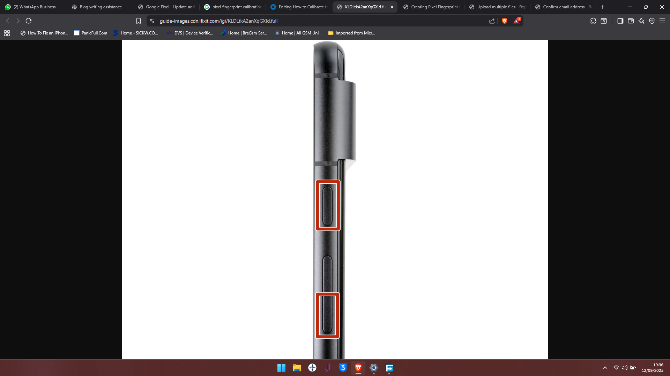The width and height of the screenshot is (670, 376).
Task: Open the hamburger main menu
Action: tap(662, 21)
